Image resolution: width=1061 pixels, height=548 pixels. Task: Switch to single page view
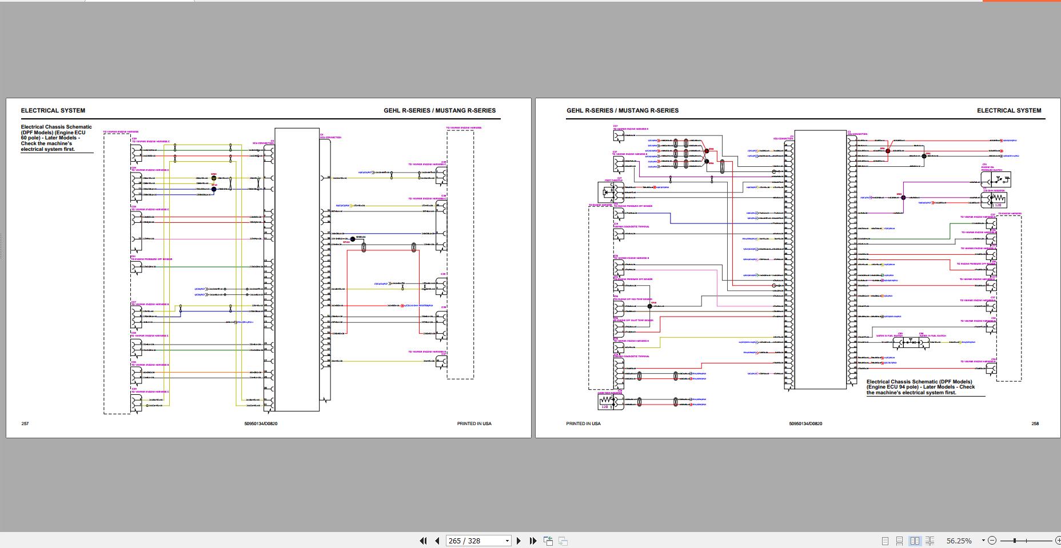[x=886, y=541]
